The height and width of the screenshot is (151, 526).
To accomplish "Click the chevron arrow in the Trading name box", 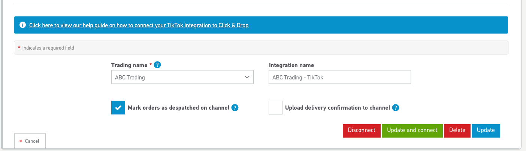I will [247, 77].
